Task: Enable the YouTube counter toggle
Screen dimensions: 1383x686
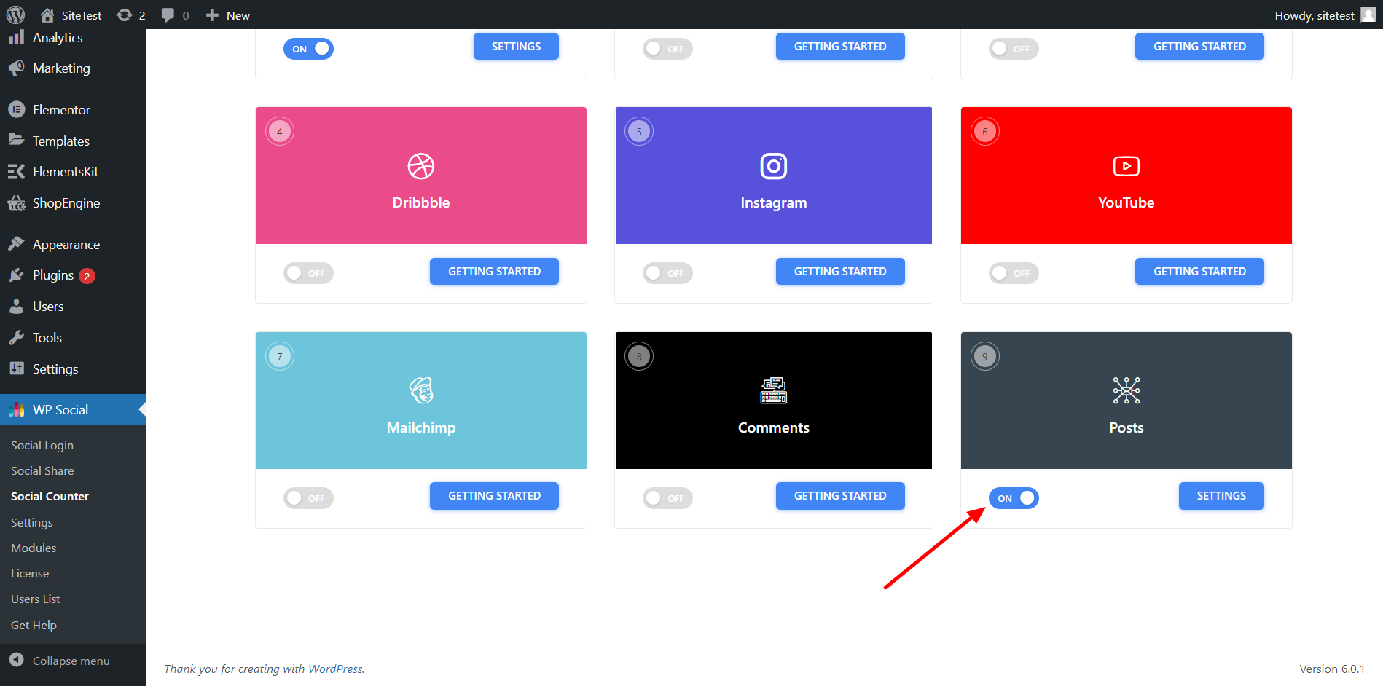Action: tap(1014, 273)
